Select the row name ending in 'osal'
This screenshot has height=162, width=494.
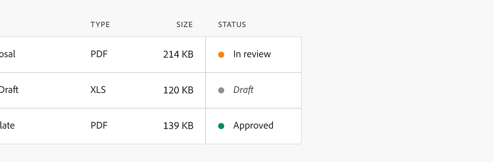point(8,54)
